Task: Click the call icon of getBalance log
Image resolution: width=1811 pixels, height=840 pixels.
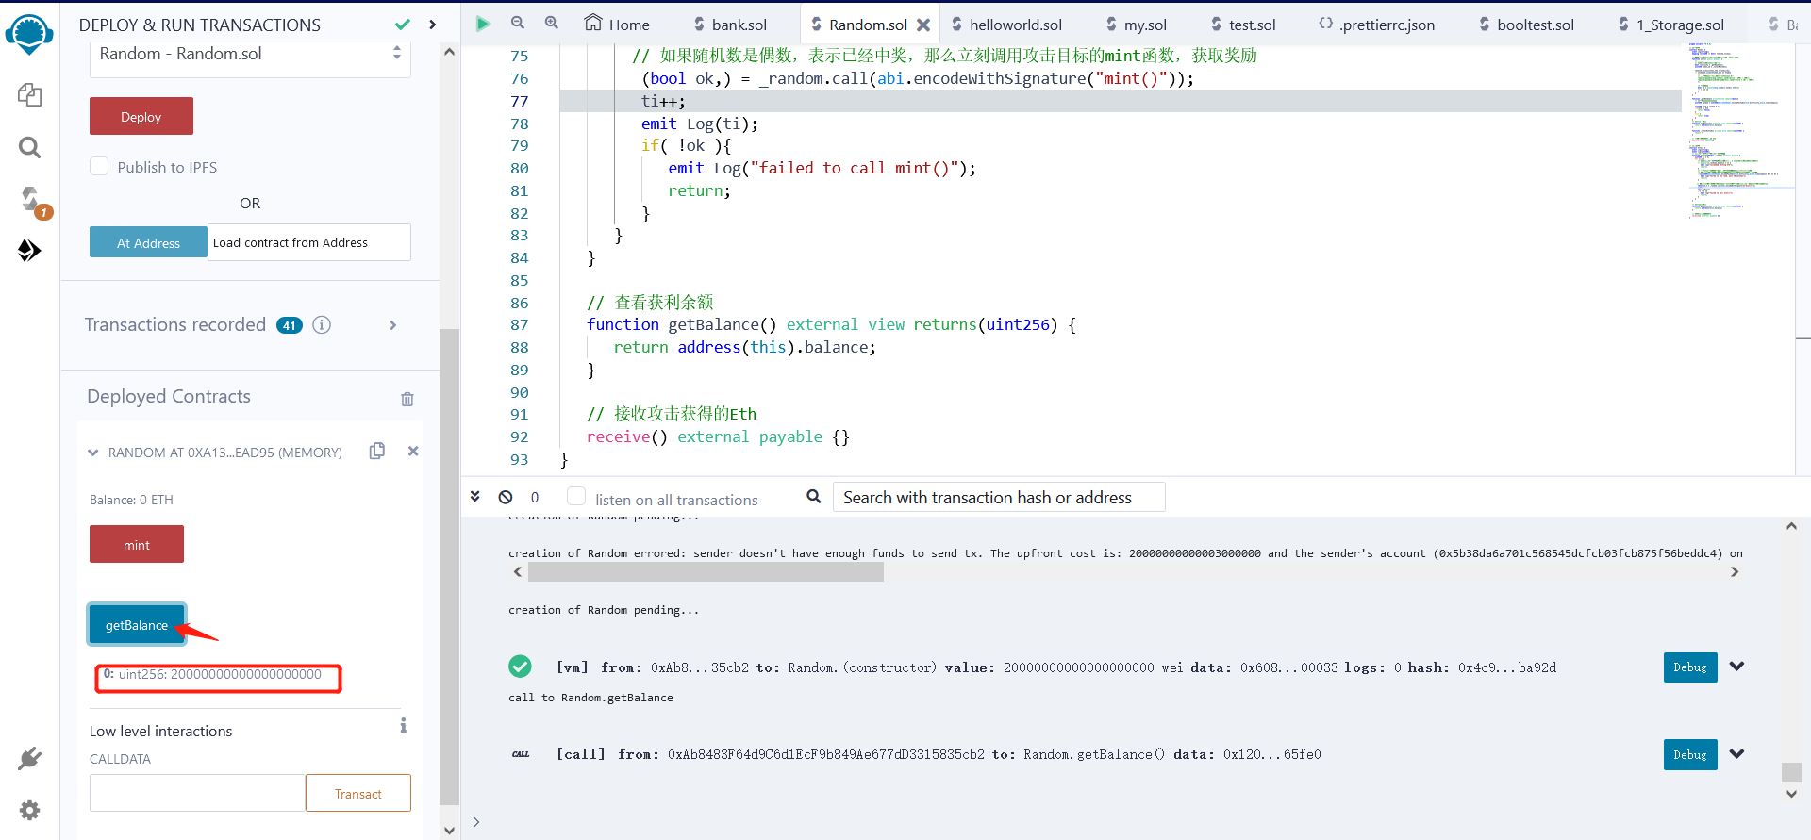Action: click(521, 754)
